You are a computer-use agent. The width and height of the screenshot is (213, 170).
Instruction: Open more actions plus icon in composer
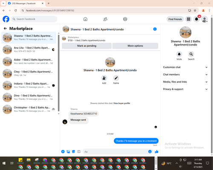pyautogui.click(x=63, y=152)
